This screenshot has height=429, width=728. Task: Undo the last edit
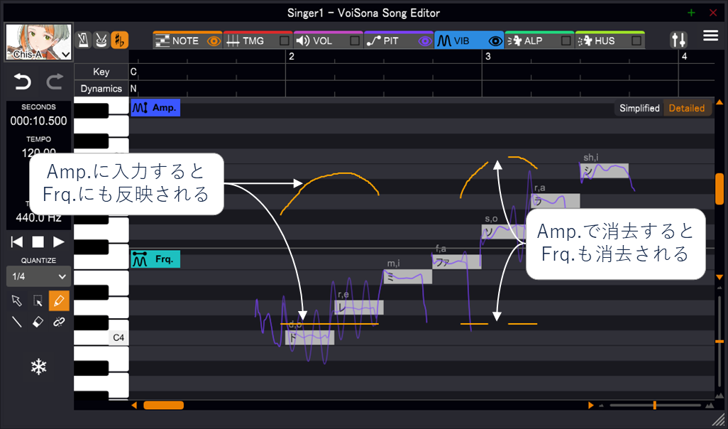22,82
